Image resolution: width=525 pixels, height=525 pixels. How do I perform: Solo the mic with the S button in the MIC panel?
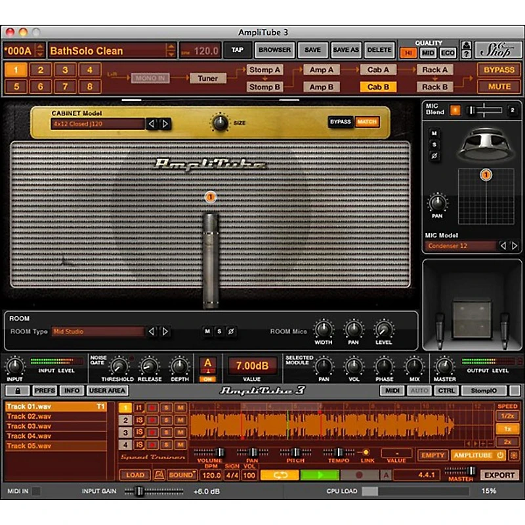(x=434, y=144)
